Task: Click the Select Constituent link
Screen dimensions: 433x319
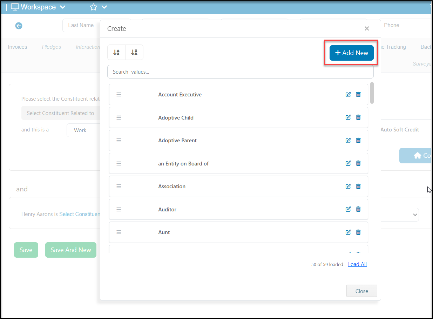Action: pyautogui.click(x=80, y=214)
